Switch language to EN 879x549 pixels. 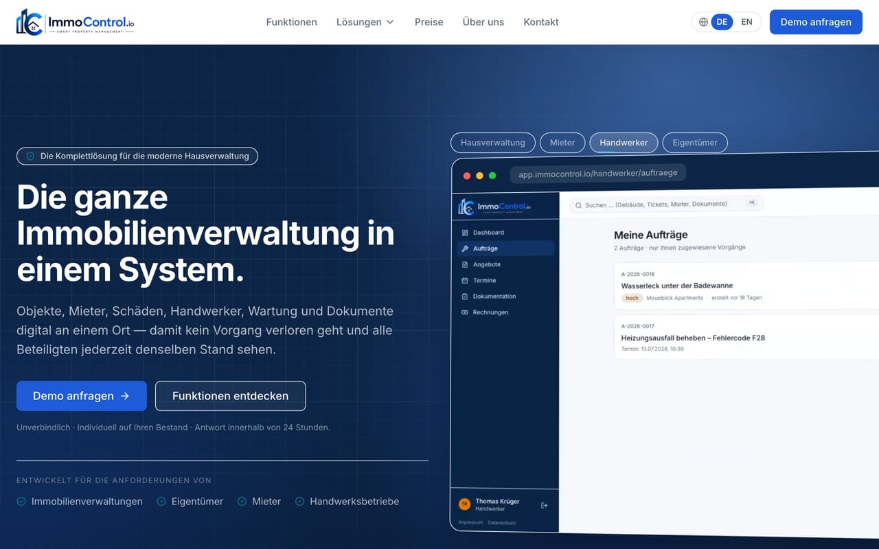pyautogui.click(x=746, y=22)
